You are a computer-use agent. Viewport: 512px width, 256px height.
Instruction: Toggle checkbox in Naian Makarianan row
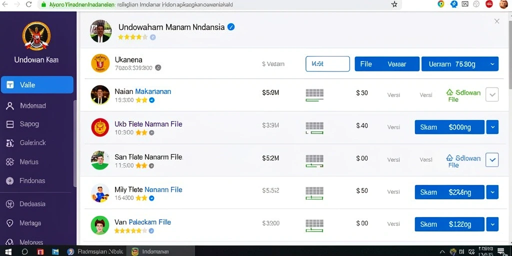click(492, 94)
